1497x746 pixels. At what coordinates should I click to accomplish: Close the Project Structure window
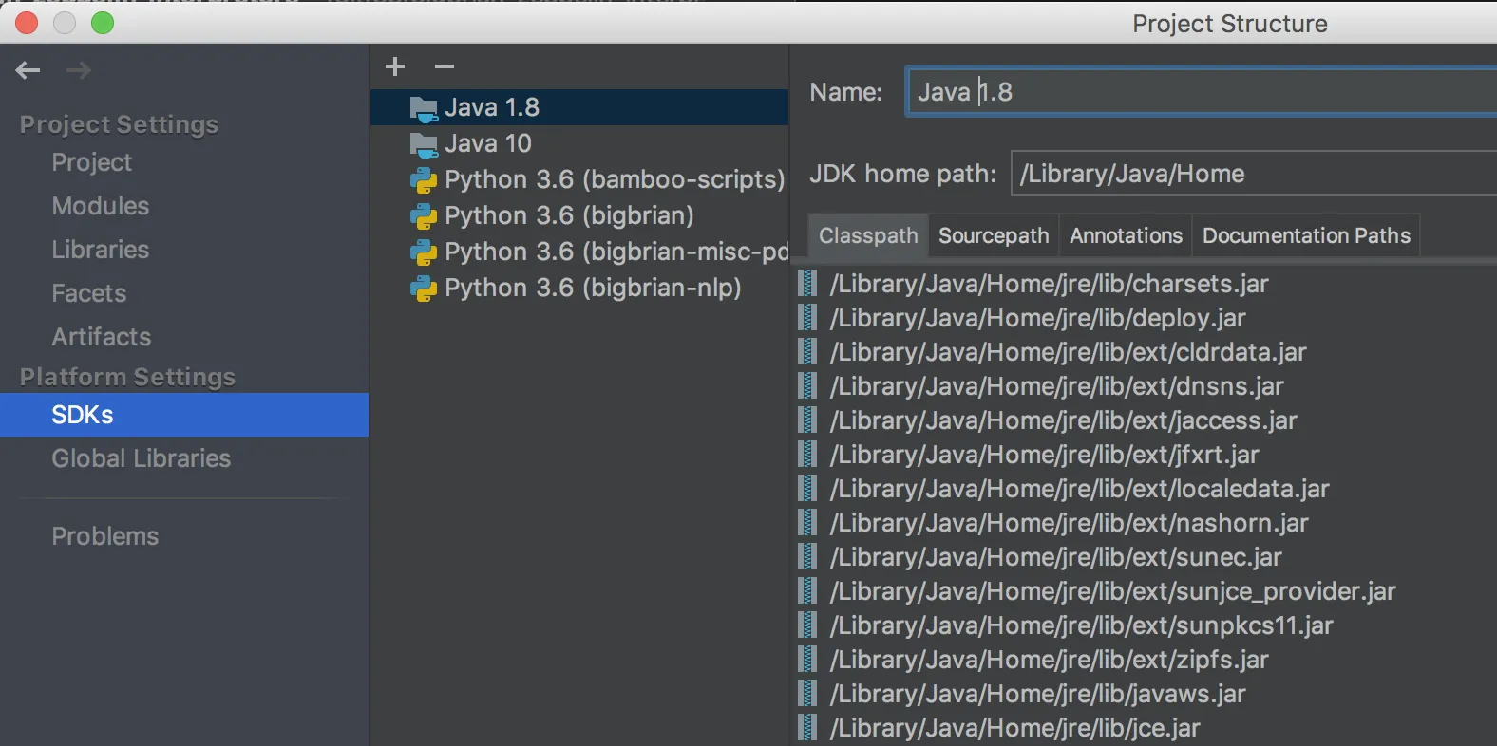[27, 23]
